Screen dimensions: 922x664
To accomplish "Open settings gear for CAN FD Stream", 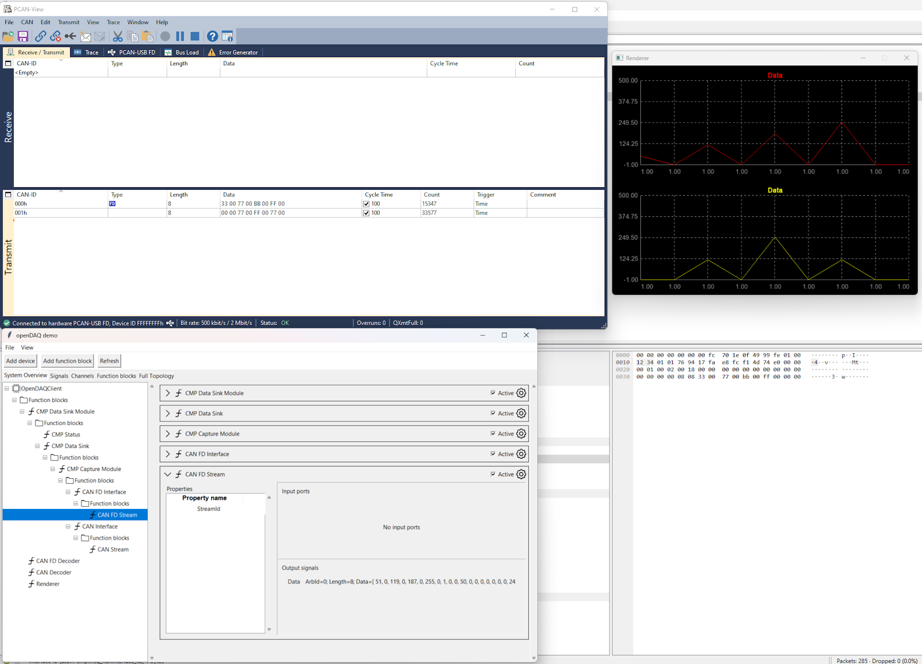I will point(521,474).
